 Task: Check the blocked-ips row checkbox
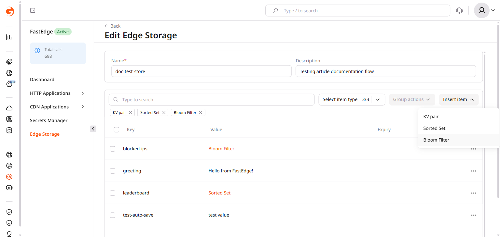coord(113,149)
